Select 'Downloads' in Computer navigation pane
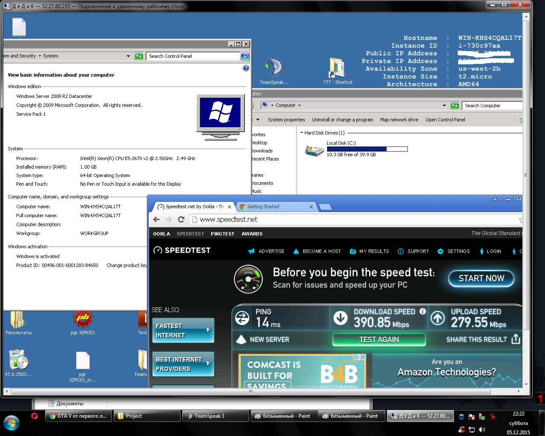The image size is (545, 436). pos(262,151)
